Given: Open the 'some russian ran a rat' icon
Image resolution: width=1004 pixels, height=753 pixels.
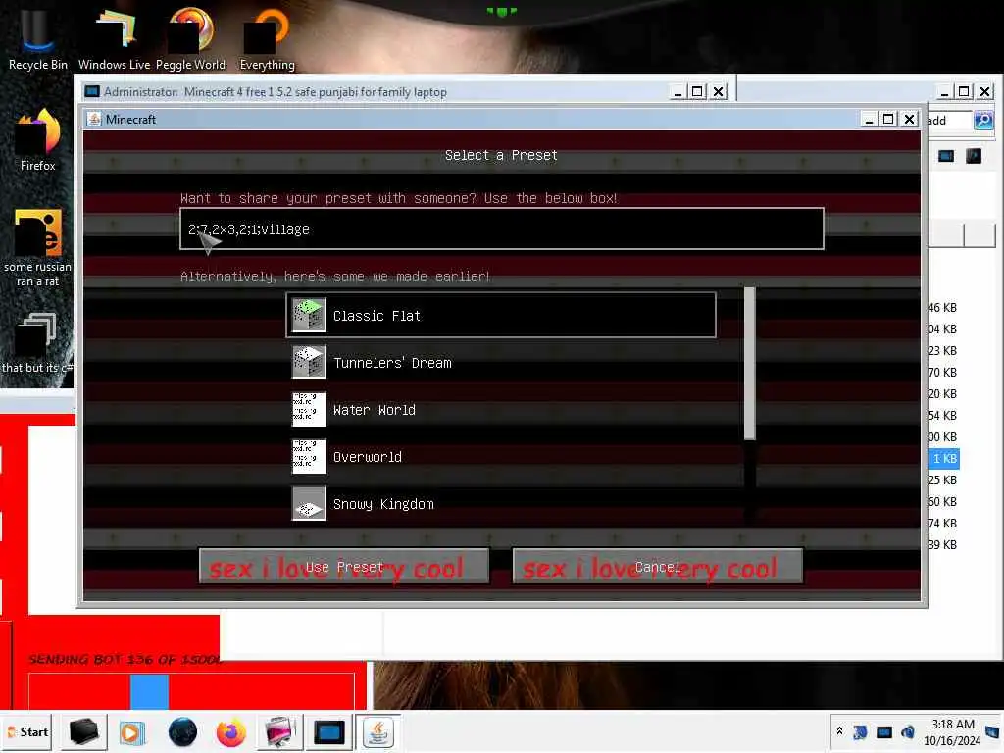Looking at the screenshot, I should pos(37,248).
